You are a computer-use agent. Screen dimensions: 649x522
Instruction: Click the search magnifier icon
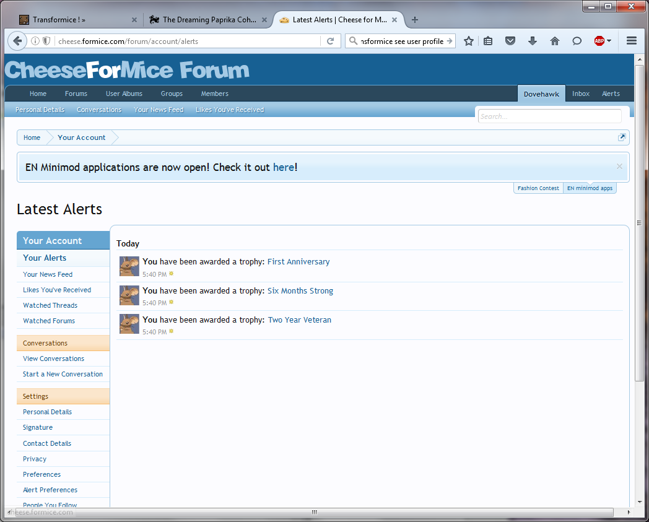(353, 41)
